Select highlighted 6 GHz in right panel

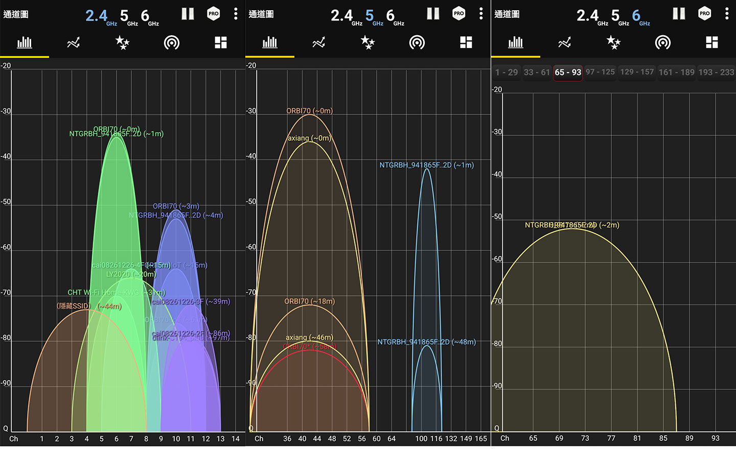pos(641,17)
